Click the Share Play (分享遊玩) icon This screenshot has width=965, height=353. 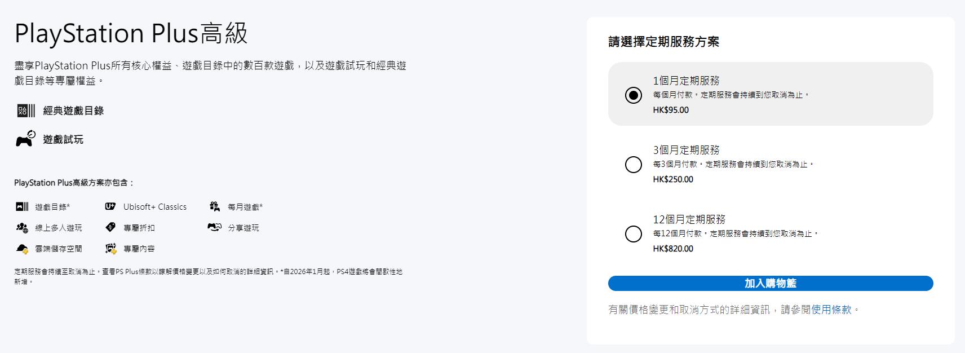coord(214,228)
